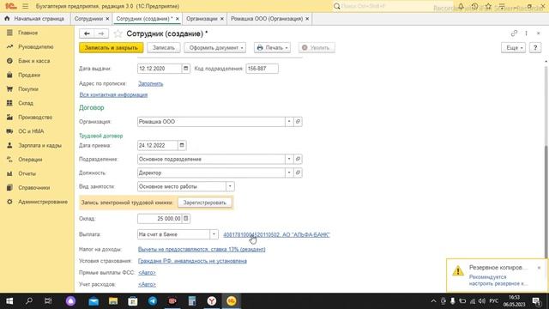Click the Оклад amount field
Screen dimensions: 549x309
[160, 219]
